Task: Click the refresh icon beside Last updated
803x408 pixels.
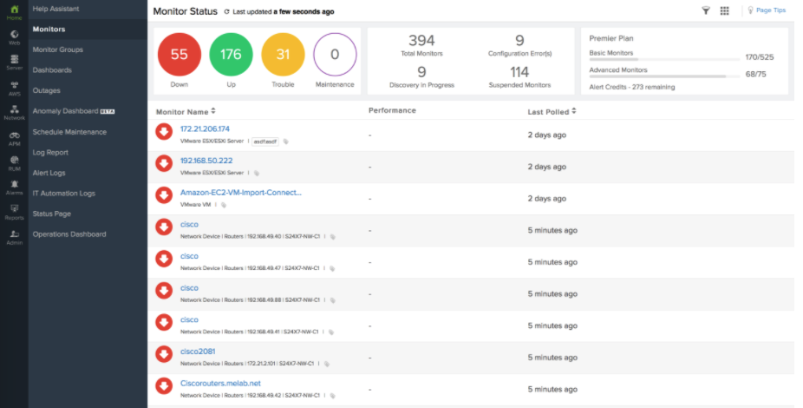Action: tap(226, 12)
